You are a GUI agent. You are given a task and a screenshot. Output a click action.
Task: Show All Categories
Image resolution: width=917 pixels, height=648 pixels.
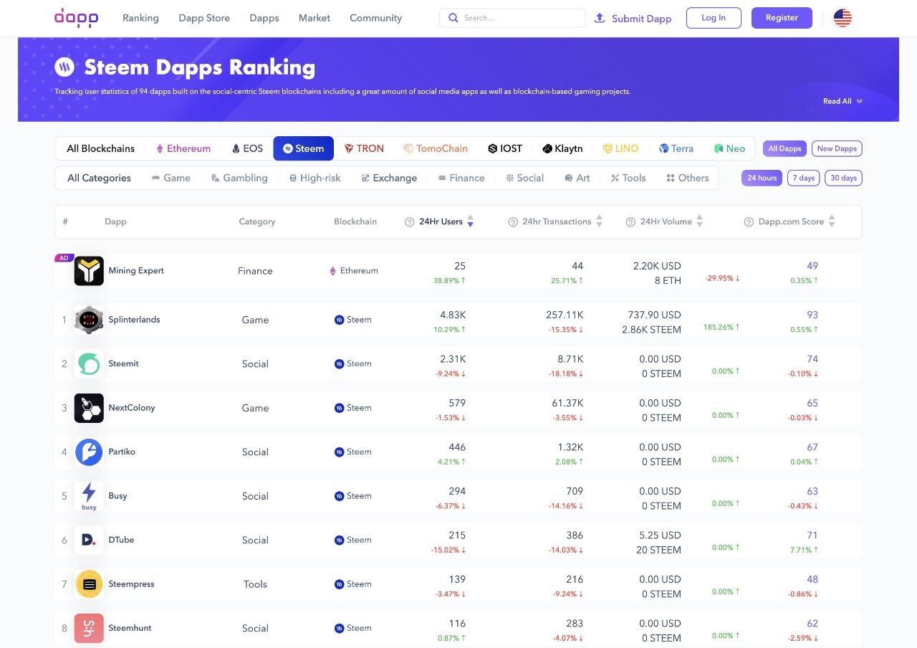coord(99,178)
